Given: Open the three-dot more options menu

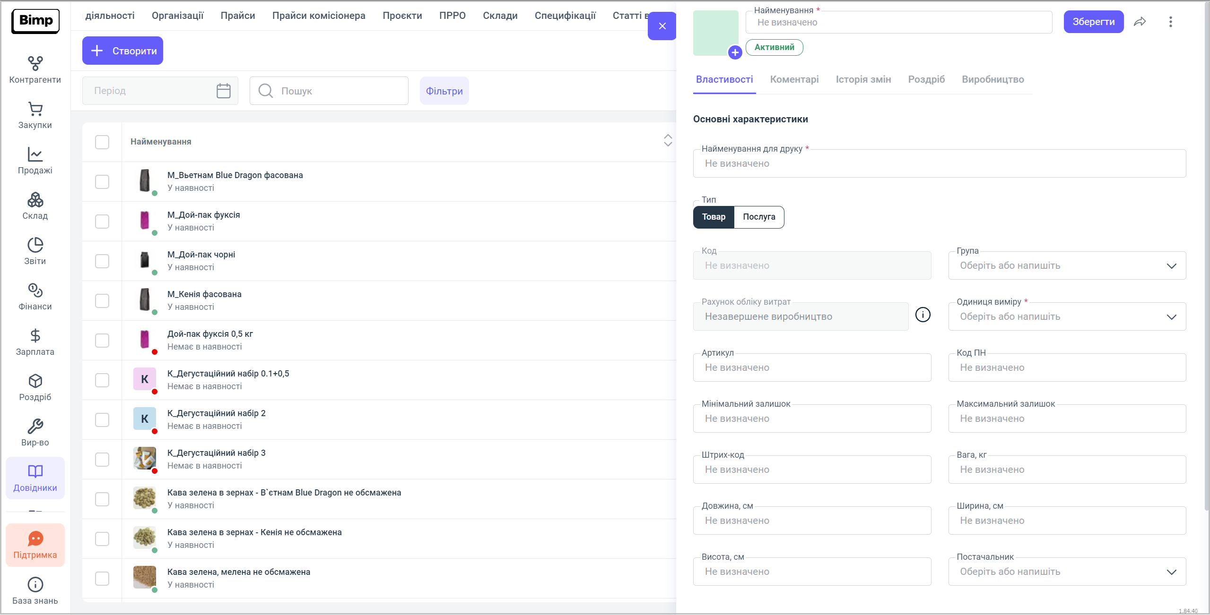Looking at the screenshot, I should [1170, 22].
